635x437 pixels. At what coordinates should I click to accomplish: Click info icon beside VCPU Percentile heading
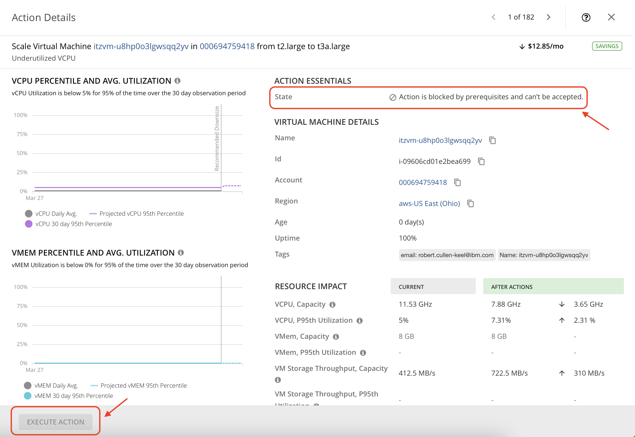(x=177, y=80)
